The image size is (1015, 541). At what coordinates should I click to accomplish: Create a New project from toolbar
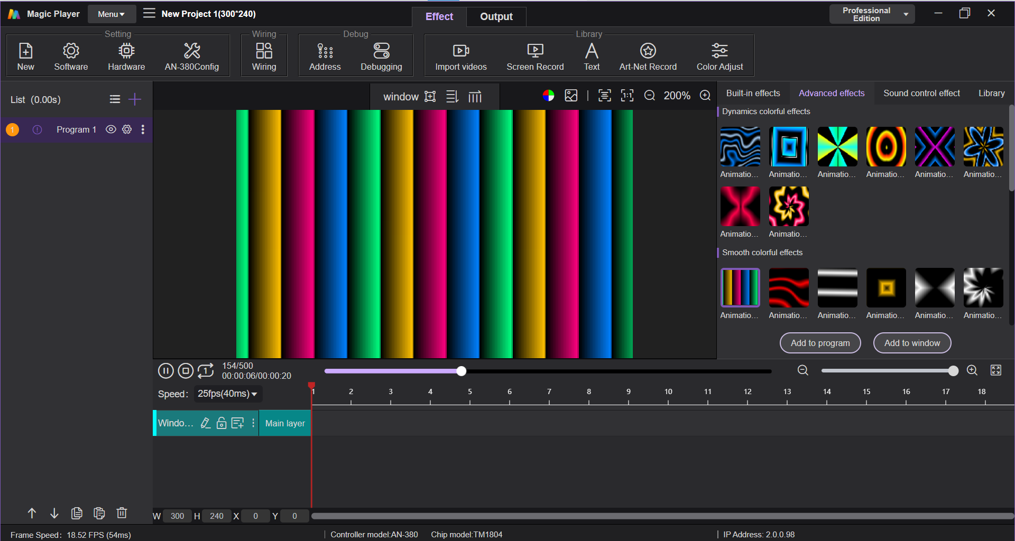25,56
